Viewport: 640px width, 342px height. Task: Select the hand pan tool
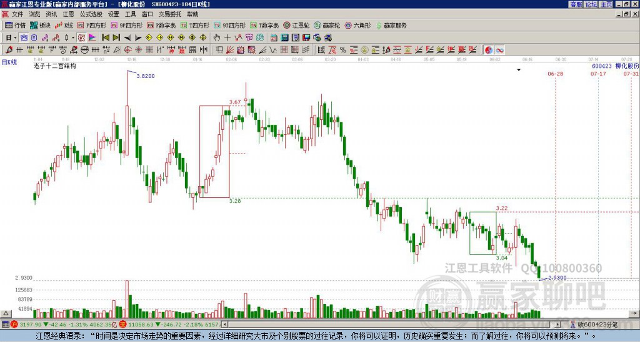pos(217,38)
